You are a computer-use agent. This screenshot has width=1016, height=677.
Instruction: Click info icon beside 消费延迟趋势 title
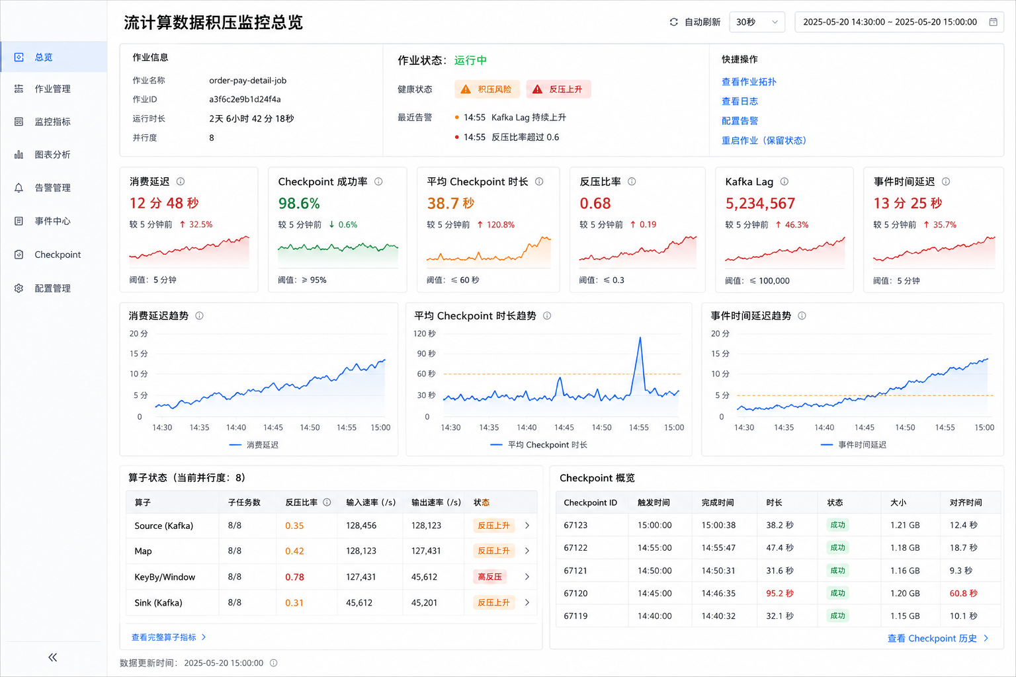coord(199,315)
